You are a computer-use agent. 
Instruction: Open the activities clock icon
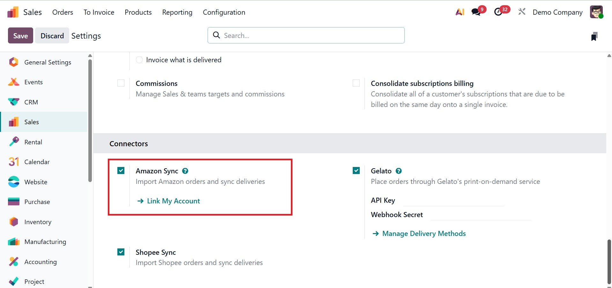coord(498,12)
